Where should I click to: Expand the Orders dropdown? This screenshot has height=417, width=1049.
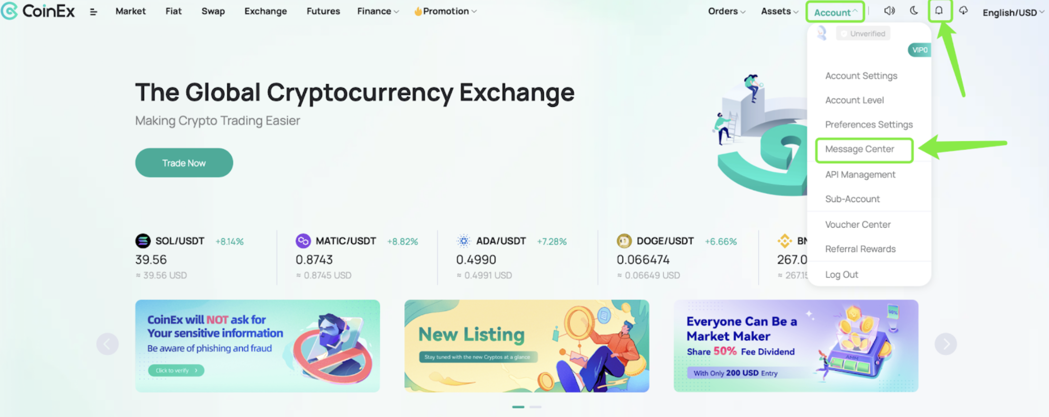[727, 11]
